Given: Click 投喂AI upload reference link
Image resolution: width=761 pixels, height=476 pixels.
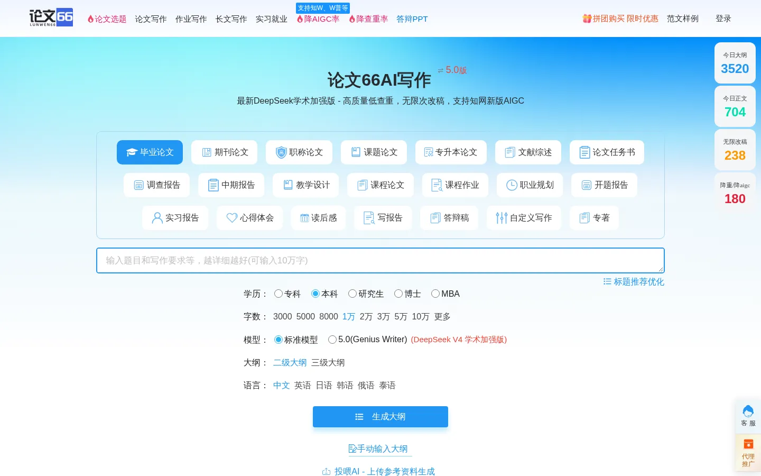Looking at the screenshot, I should click(378, 471).
